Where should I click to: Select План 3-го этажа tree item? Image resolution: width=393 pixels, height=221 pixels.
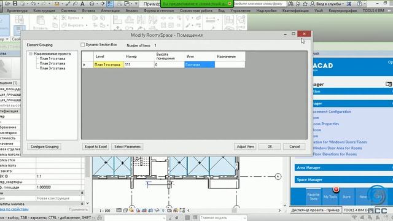click(x=52, y=68)
